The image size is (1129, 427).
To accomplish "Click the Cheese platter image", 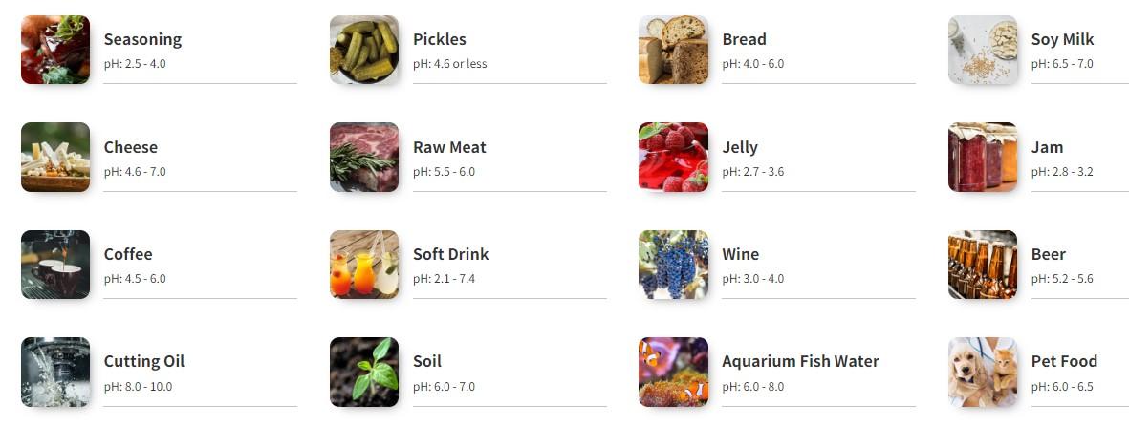I will (55, 157).
